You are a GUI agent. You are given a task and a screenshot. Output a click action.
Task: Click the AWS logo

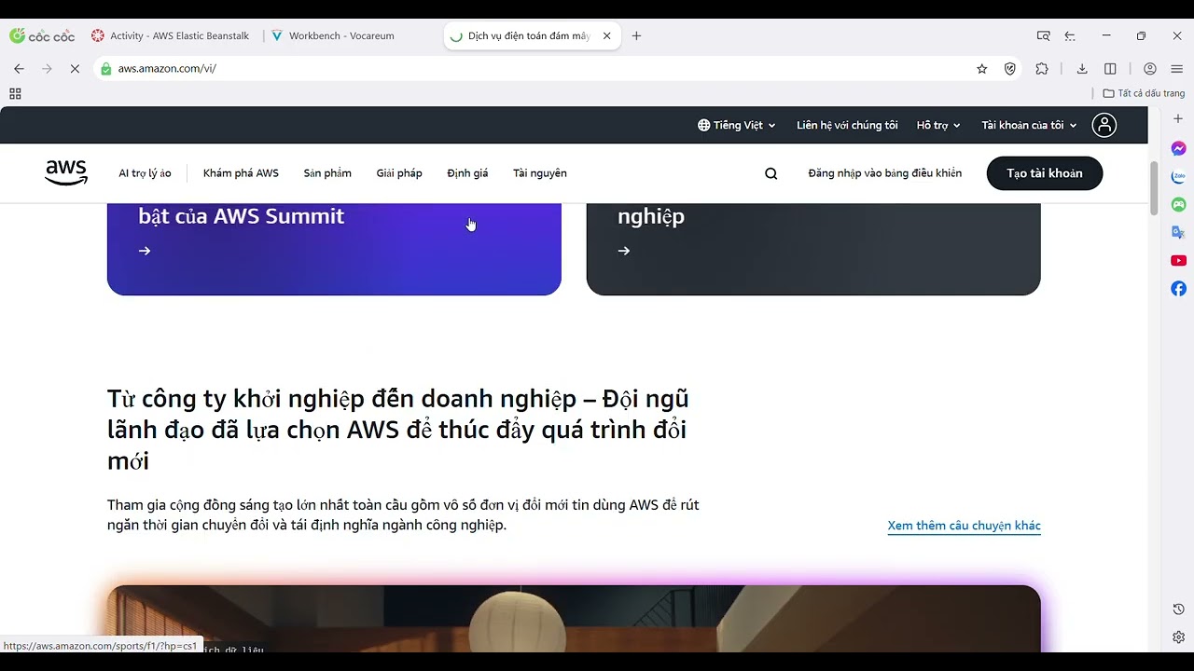coord(66,172)
